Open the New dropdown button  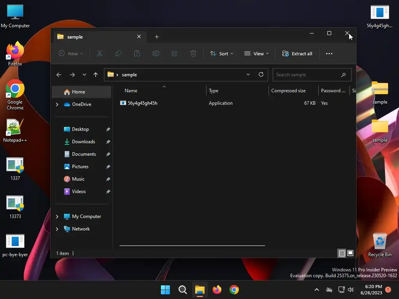pos(71,54)
